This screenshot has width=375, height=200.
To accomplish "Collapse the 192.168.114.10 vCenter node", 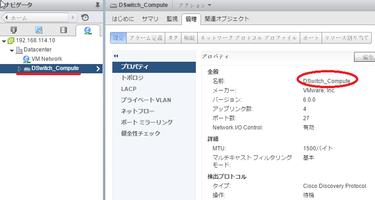I will pyautogui.click(x=4, y=41).
